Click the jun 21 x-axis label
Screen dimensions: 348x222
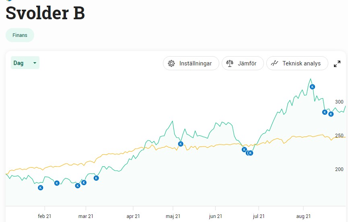(x=216, y=216)
